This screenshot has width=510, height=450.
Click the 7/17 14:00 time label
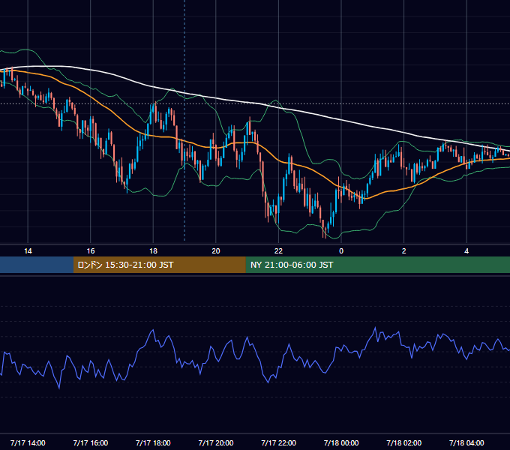28,442
